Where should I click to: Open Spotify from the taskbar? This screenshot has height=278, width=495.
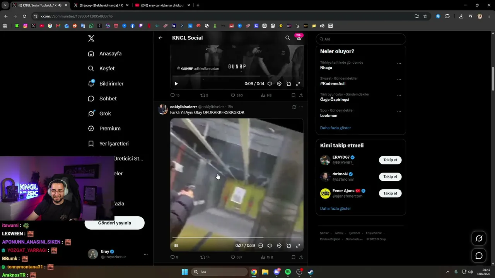pyautogui.click(x=288, y=272)
